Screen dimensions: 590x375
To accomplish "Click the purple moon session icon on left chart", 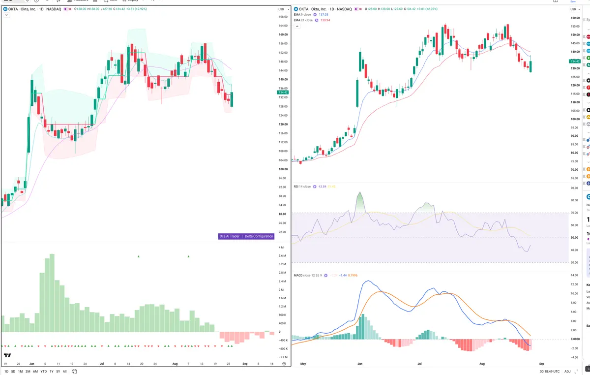I will point(65,9).
